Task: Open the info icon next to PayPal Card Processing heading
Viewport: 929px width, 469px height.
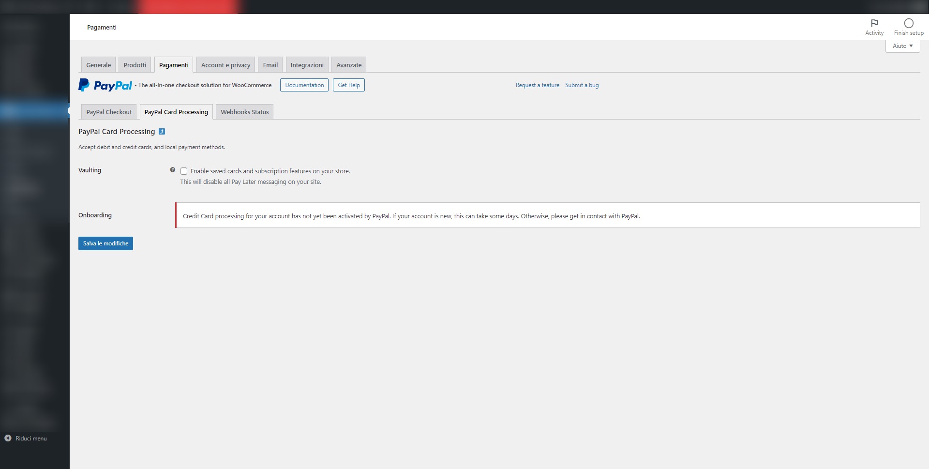Action: [x=162, y=131]
